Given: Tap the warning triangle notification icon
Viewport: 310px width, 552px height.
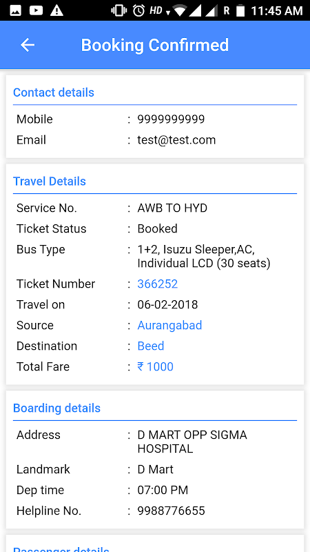Looking at the screenshot, I should tap(56, 10).
